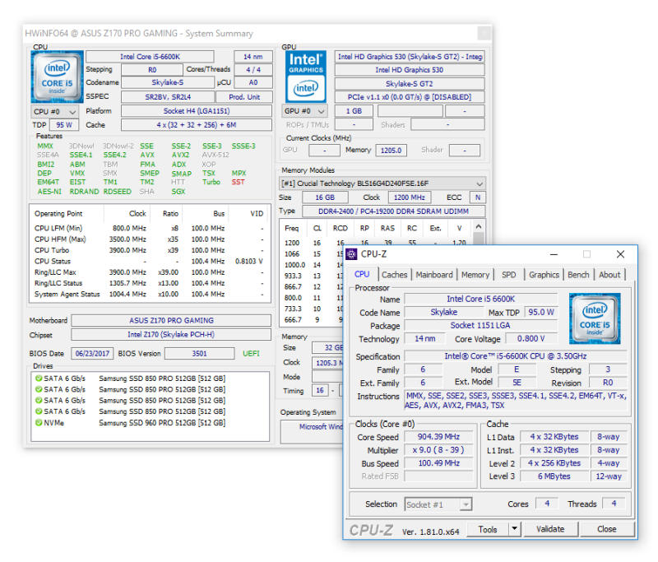Click the SGX feature label
Viewport: 658px width, 562px height.
point(178,192)
